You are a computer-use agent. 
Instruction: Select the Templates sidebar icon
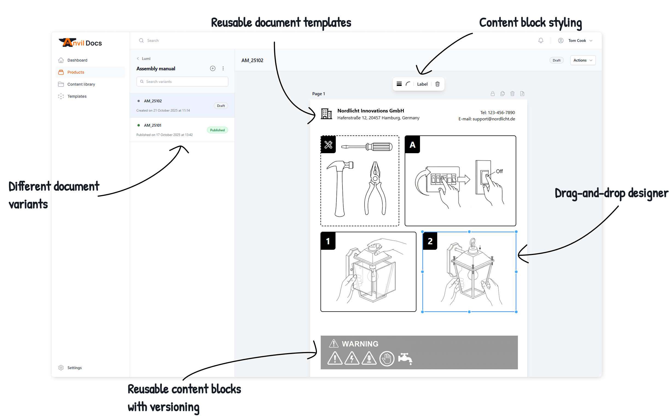click(61, 96)
